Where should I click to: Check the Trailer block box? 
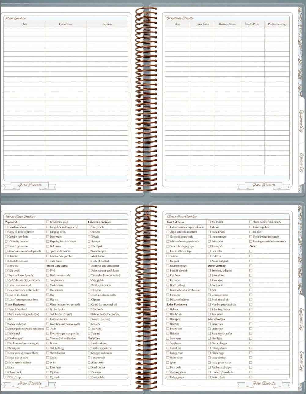point(209,377)
